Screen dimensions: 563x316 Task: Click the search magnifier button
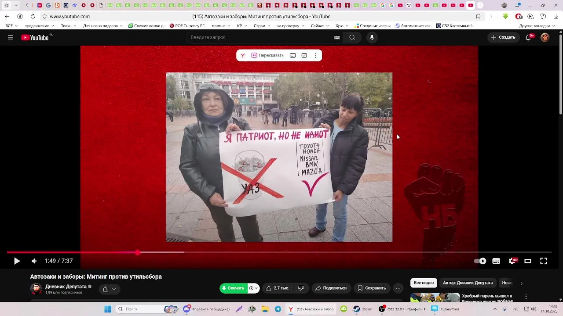[352, 37]
